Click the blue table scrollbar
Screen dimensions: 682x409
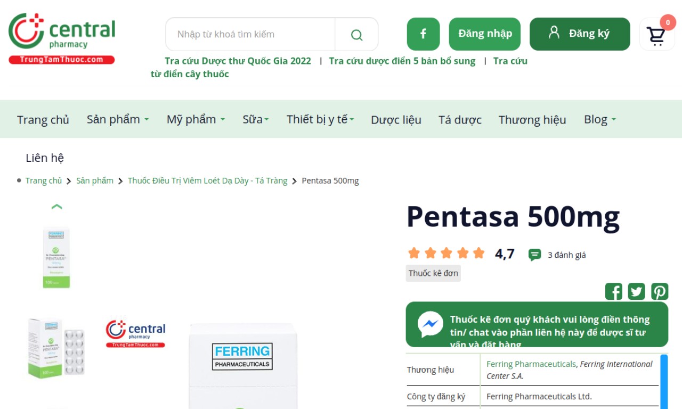pyautogui.click(x=664, y=381)
